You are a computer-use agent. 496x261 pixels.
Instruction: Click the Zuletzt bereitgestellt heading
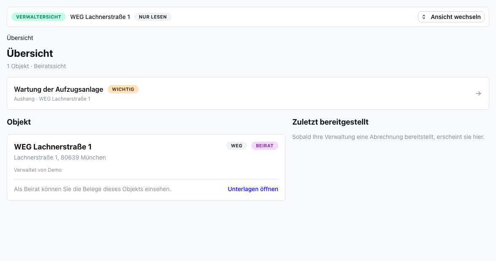pos(330,122)
